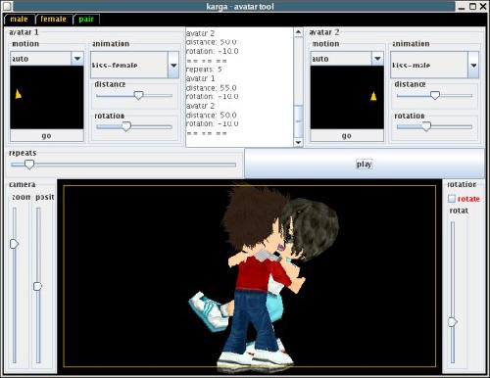Enable the rotate checkbox
This screenshot has width=490, height=378.
[452, 199]
